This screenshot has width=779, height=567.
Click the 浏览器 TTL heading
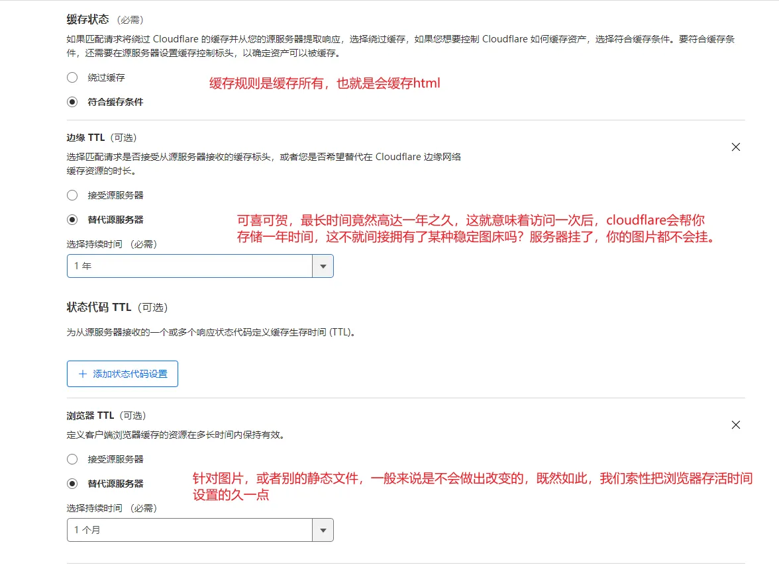[x=90, y=415]
